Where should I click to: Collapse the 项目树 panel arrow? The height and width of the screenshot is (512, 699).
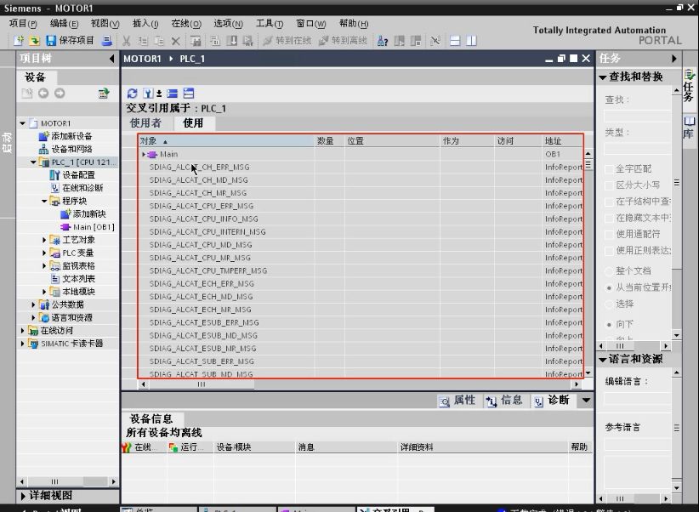111,59
